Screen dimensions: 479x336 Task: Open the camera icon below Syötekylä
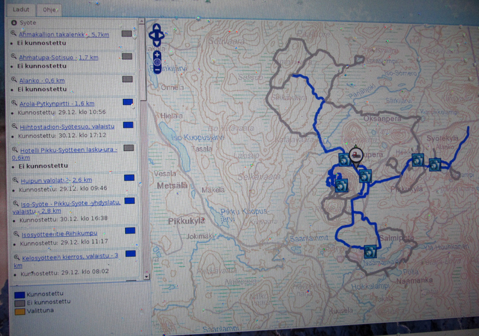(x=435, y=164)
